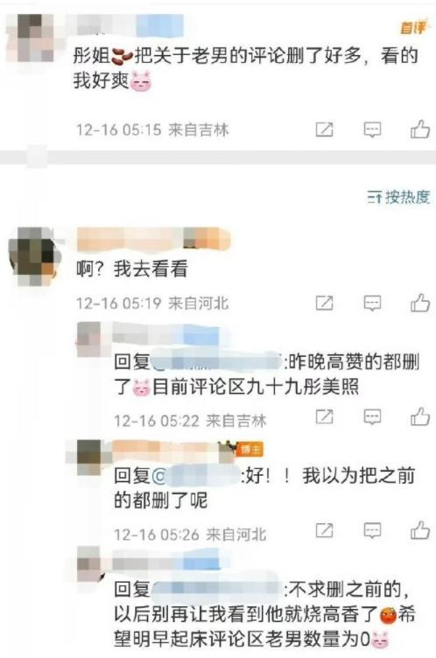Like the 05:22 reply from 吉林
The height and width of the screenshot is (658, 436).
coord(419,416)
